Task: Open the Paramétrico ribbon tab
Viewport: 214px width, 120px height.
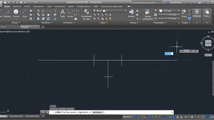Action: pyautogui.click(x=39, y=6)
